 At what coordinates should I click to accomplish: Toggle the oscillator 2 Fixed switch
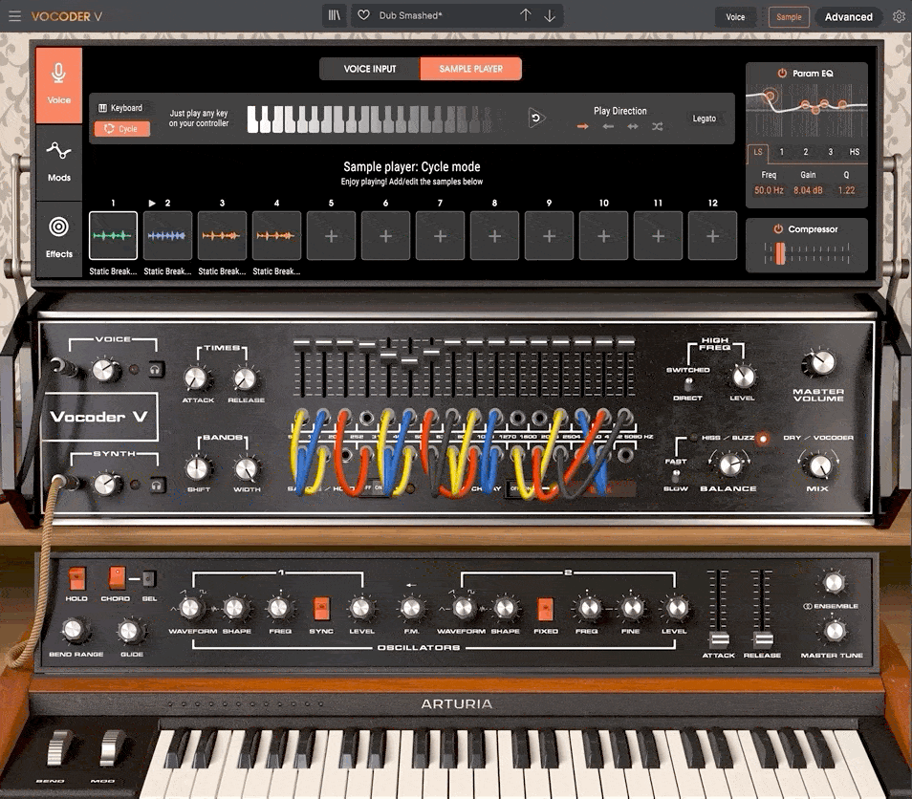pos(545,609)
